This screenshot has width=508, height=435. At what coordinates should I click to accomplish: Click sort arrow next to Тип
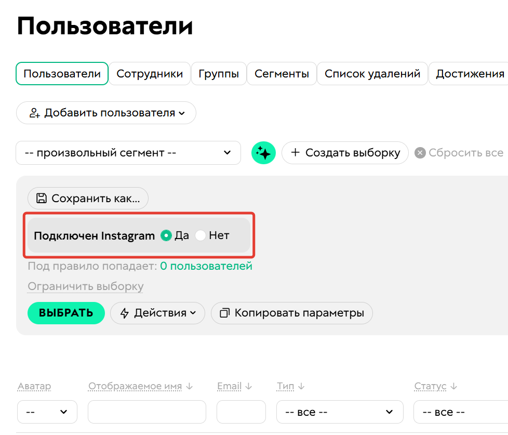tap(301, 386)
